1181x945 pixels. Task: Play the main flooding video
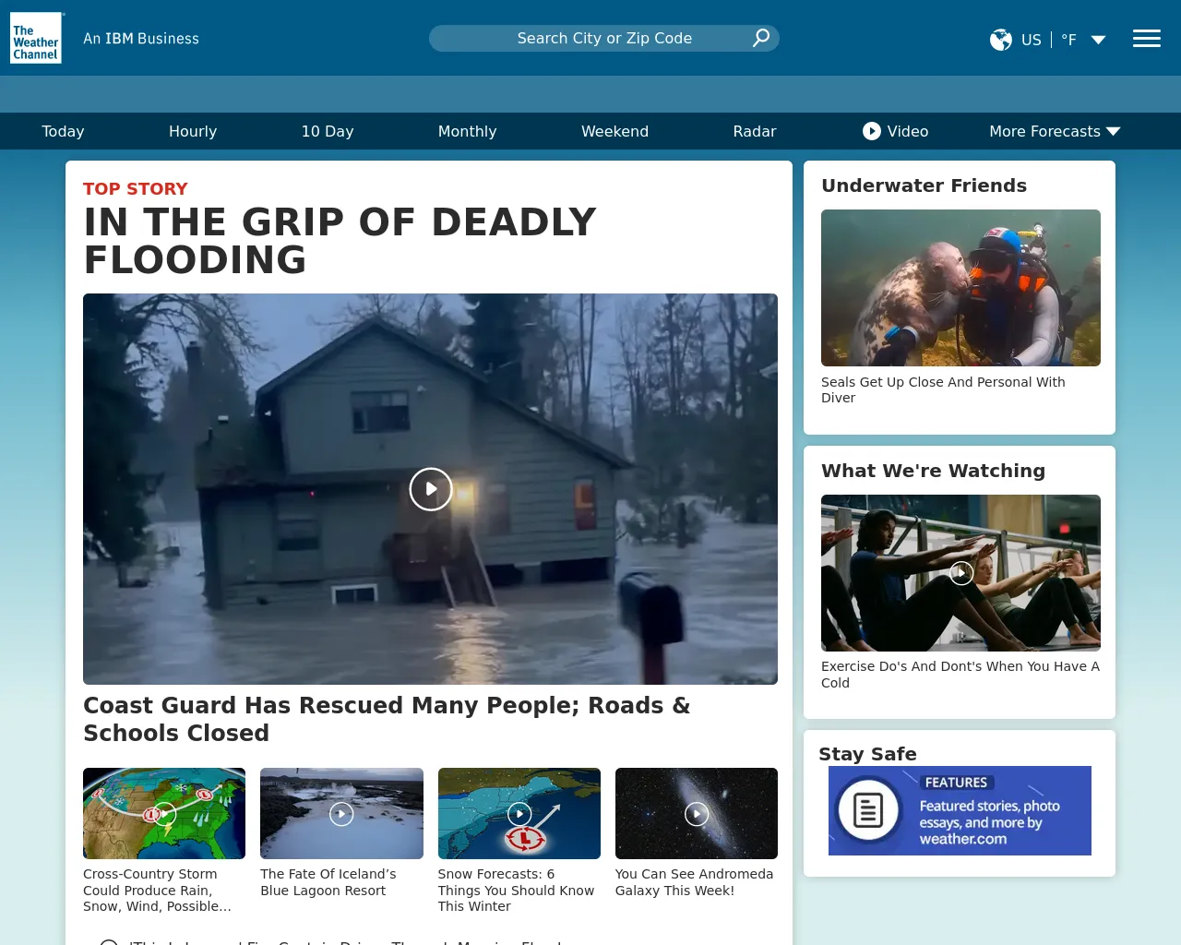pyautogui.click(x=430, y=489)
